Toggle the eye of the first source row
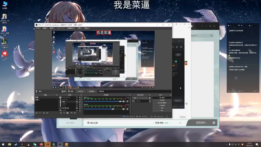Screen dimensions: 261x147 click(77, 97)
